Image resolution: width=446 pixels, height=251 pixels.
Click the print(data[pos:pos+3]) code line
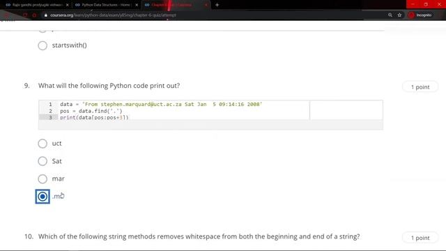(94, 117)
